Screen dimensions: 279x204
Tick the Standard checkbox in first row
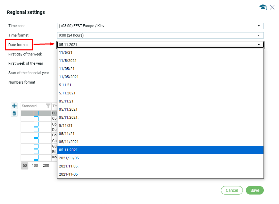[36, 113]
